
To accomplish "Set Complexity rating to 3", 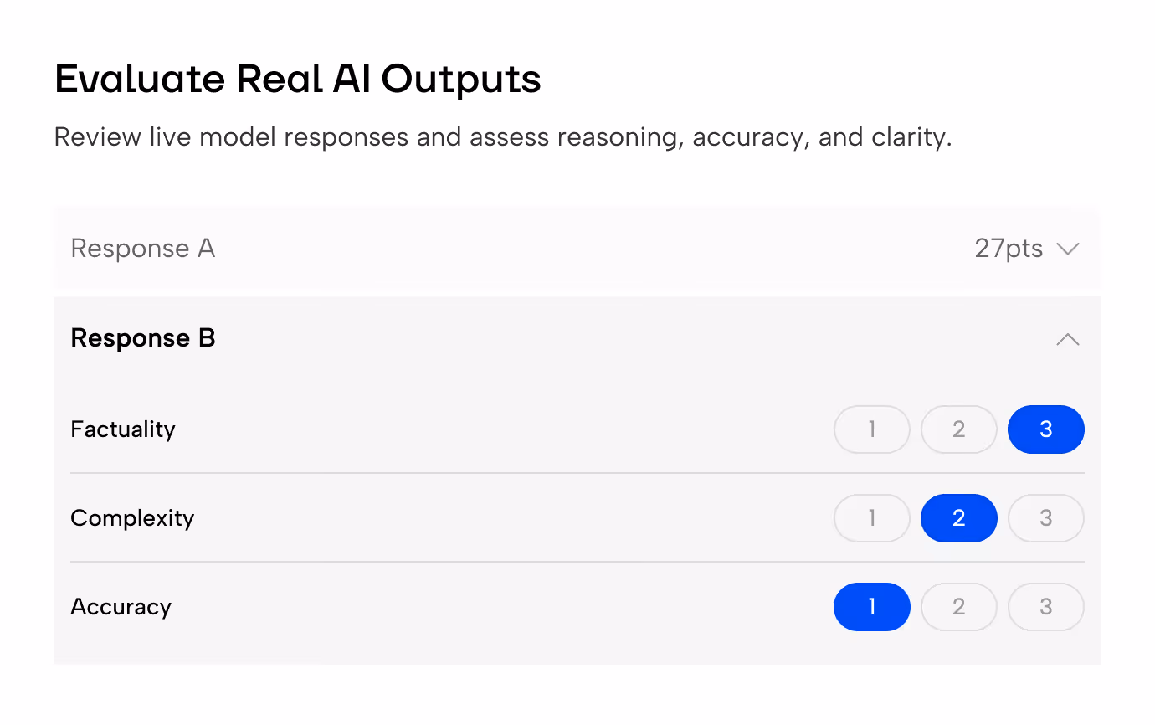I will click(1046, 518).
